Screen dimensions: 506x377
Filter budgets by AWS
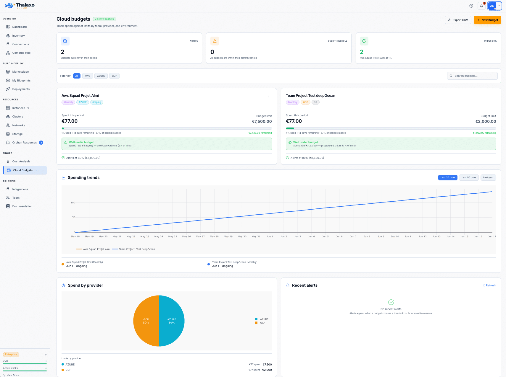(88, 76)
